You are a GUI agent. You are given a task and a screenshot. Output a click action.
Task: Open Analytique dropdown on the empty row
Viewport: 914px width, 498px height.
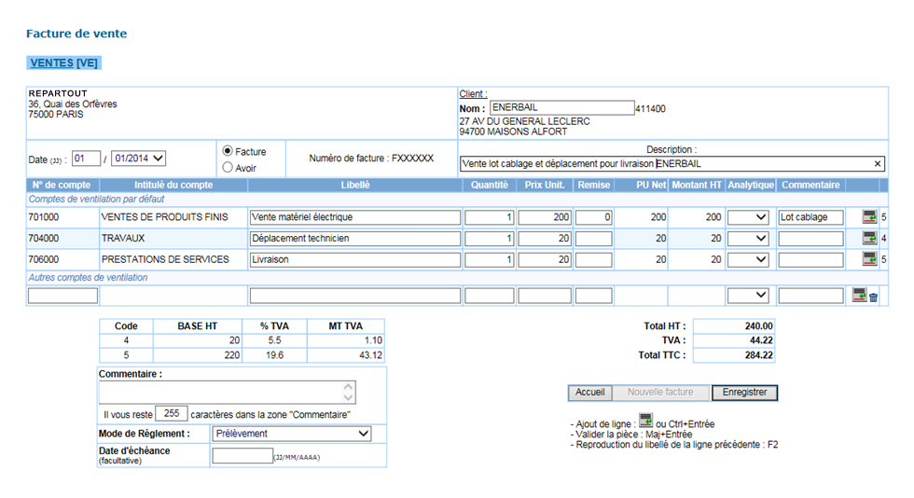point(748,295)
